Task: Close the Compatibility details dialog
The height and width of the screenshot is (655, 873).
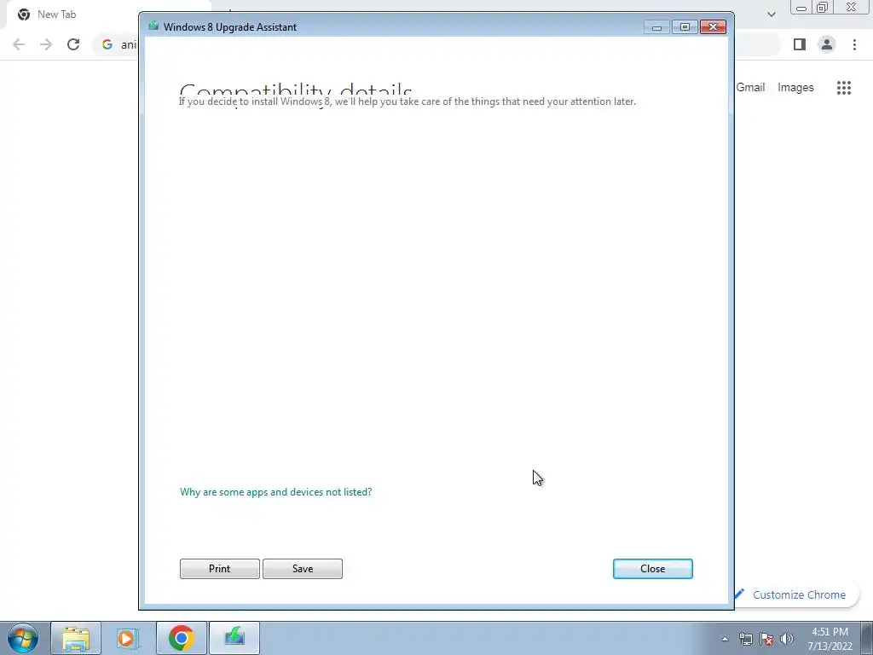Action: 652,569
